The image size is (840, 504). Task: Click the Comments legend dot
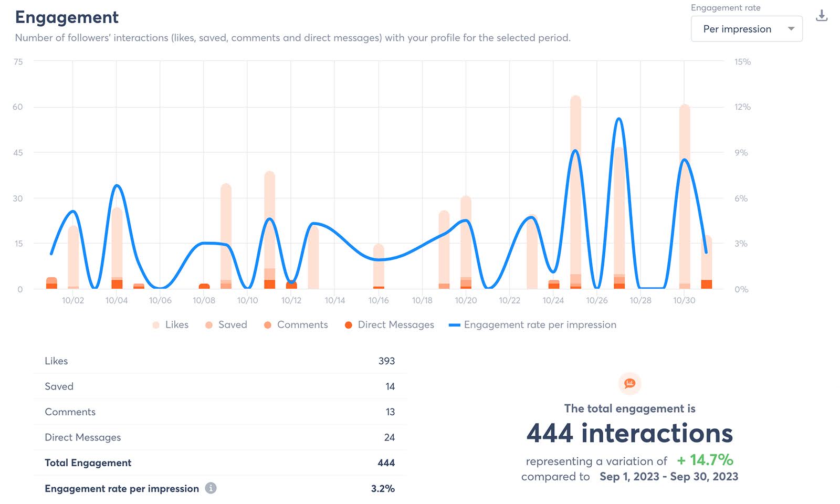(x=267, y=324)
